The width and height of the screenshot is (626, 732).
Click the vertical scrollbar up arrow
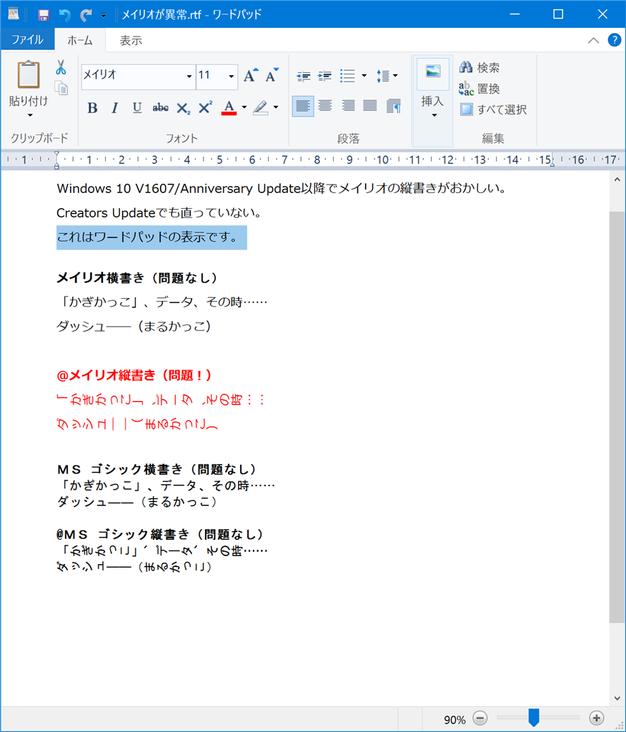pyautogui.click(x=617, y=179)
